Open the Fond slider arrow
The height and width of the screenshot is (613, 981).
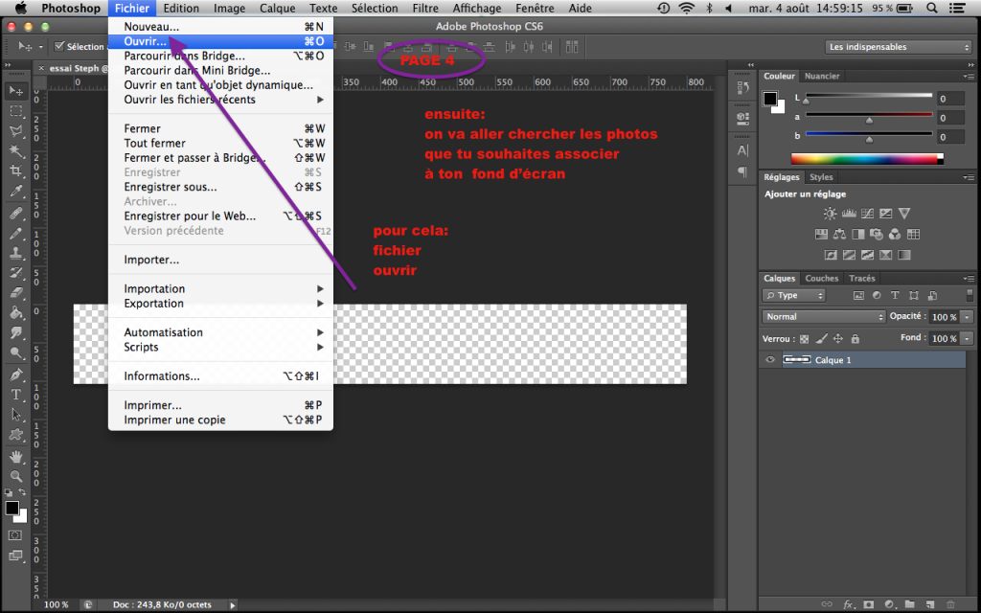(968, 338)
